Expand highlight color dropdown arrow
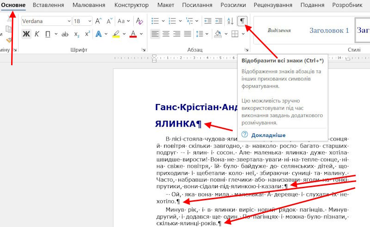Viewport: 370px width, 227px height. [124, 34]
